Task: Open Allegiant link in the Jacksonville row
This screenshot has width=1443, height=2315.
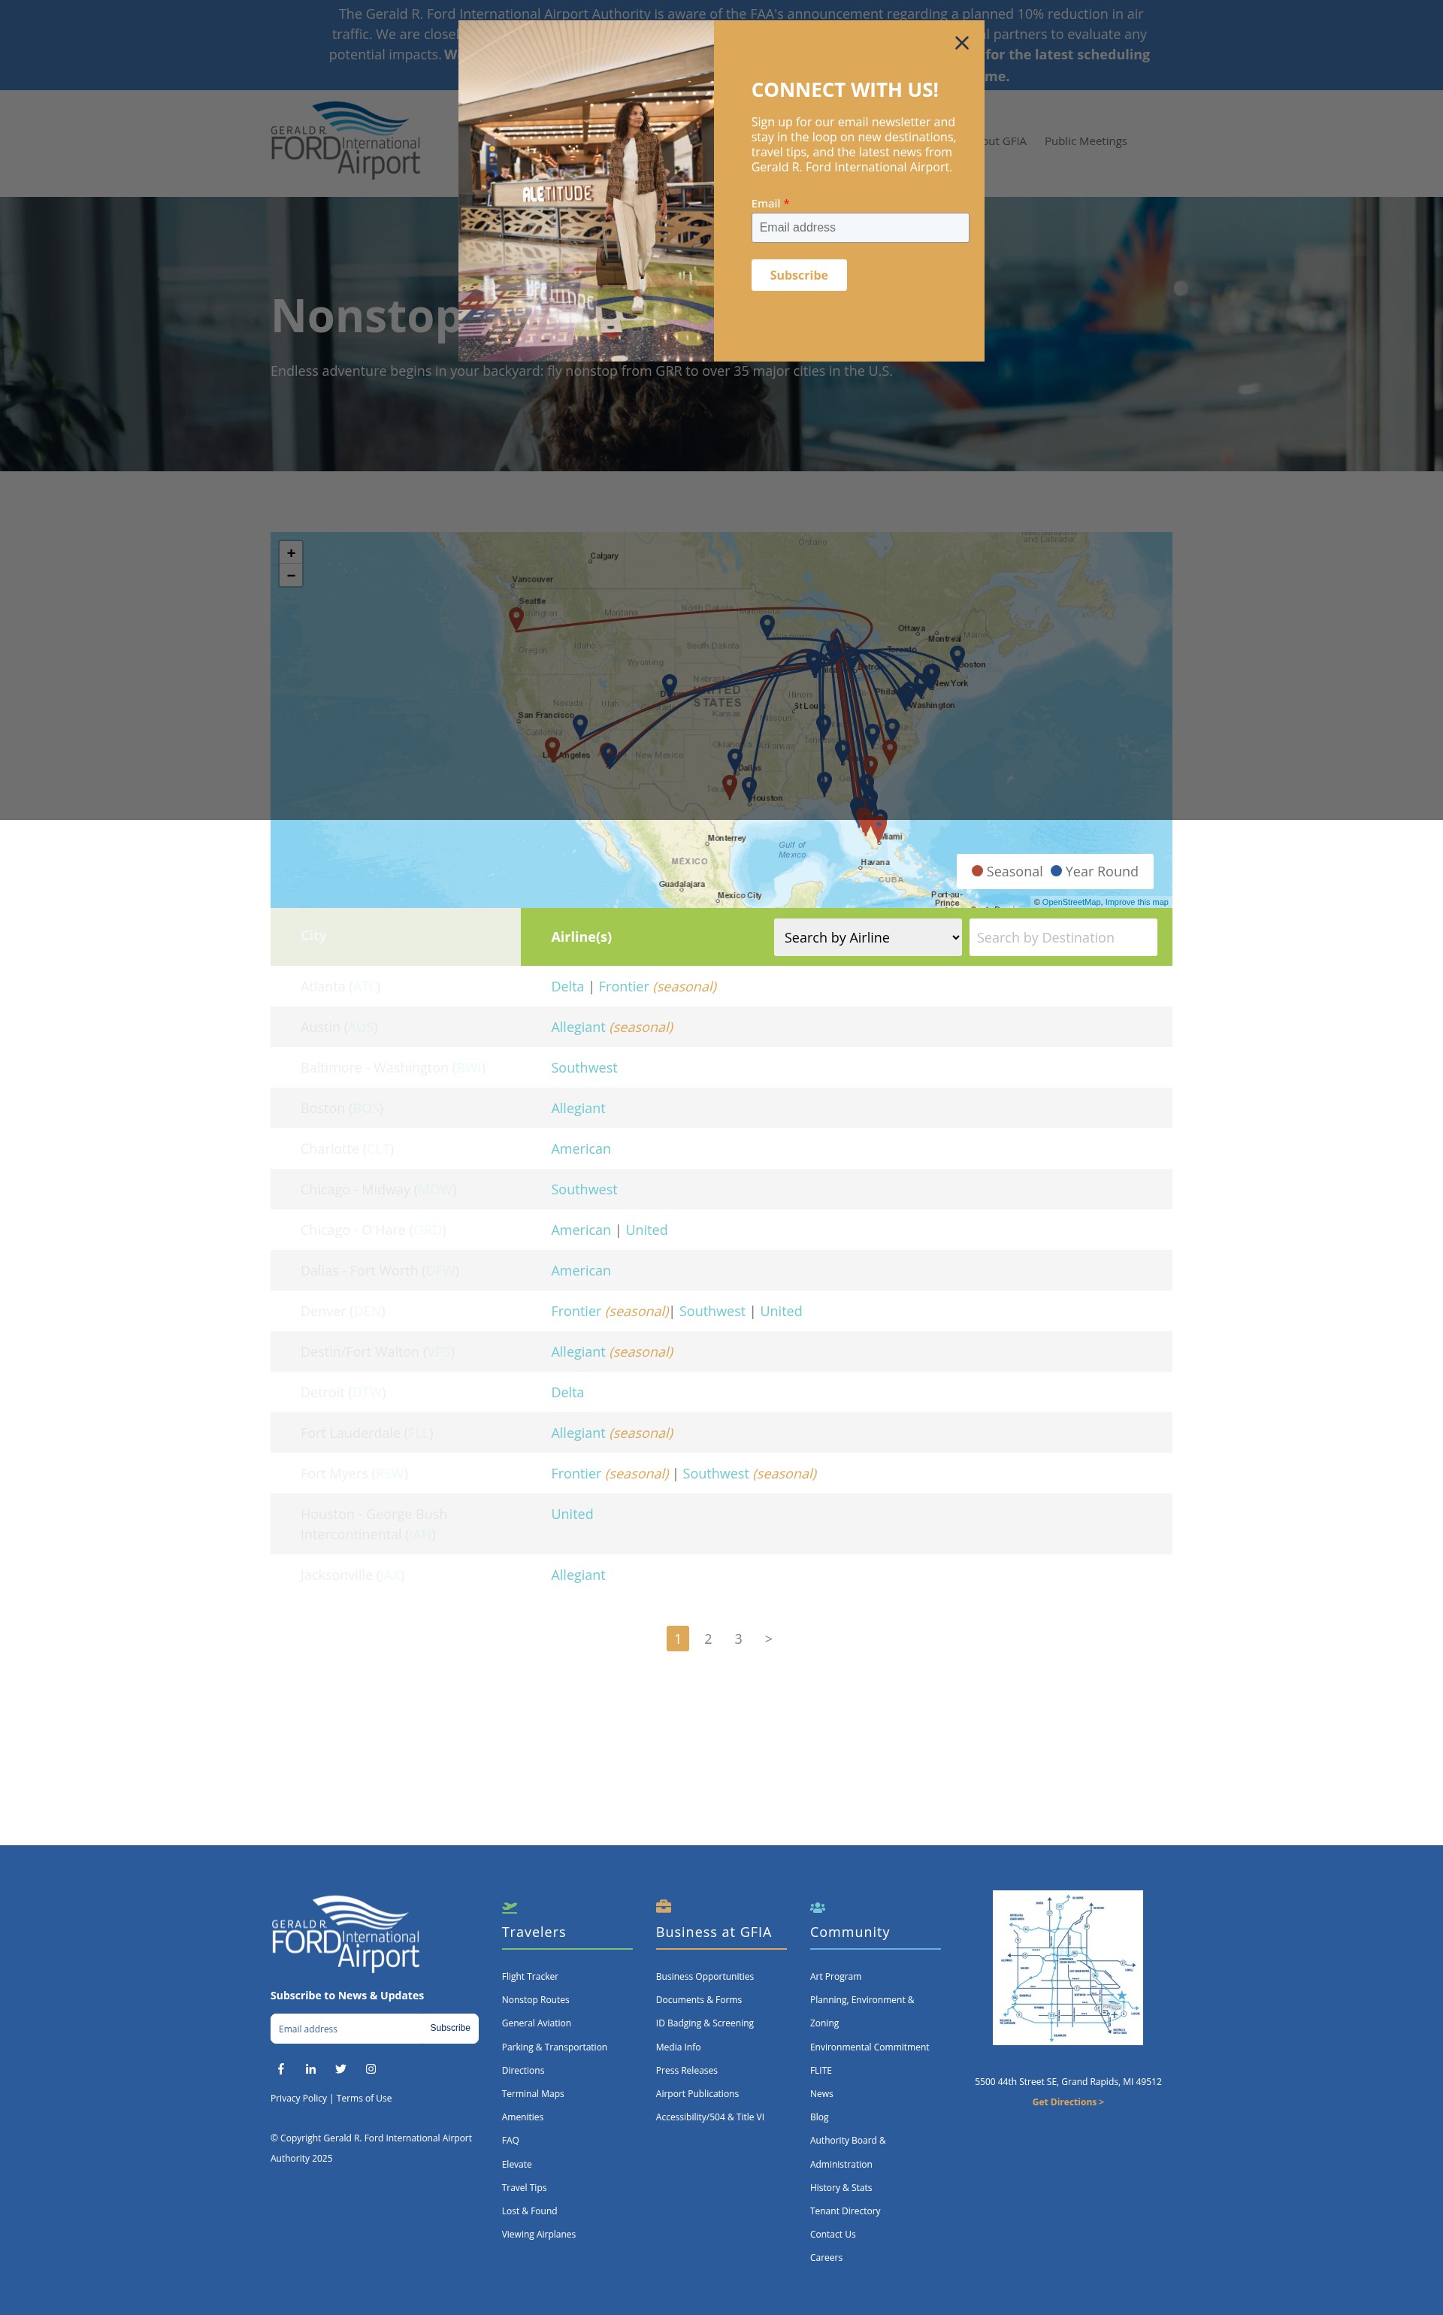Action: pos(577,1575)
